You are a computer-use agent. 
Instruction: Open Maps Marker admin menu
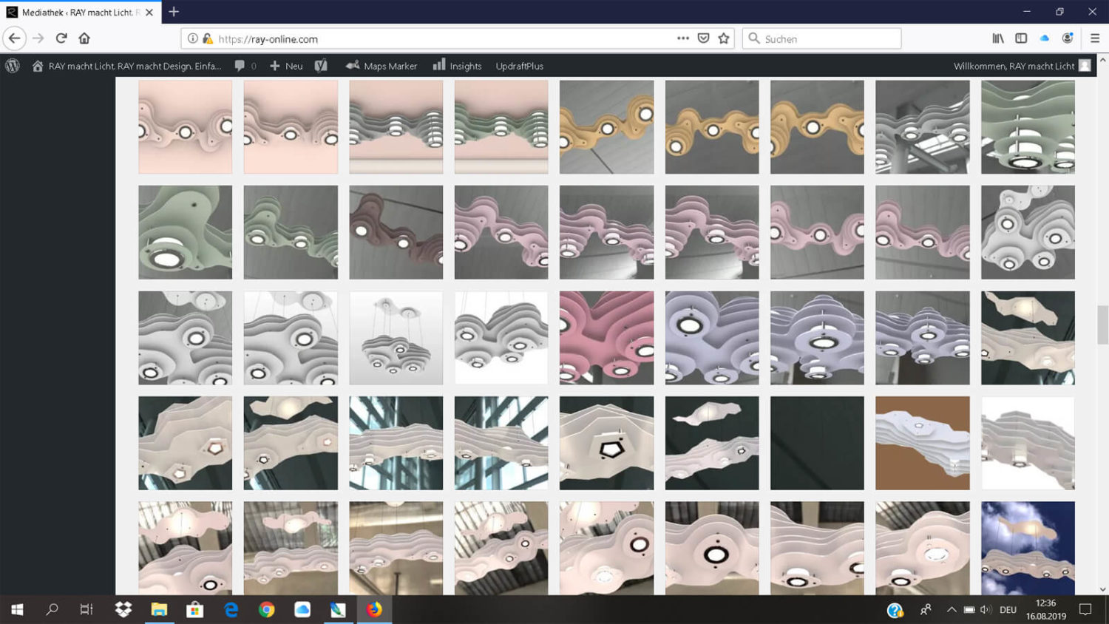click(381, 66)
